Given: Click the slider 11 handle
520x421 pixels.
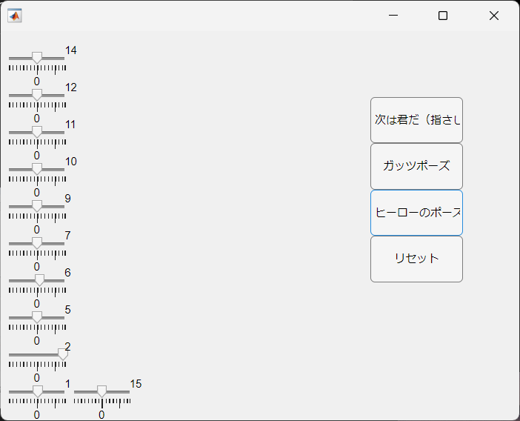Looking at the screenshot, I should (37, 132).
